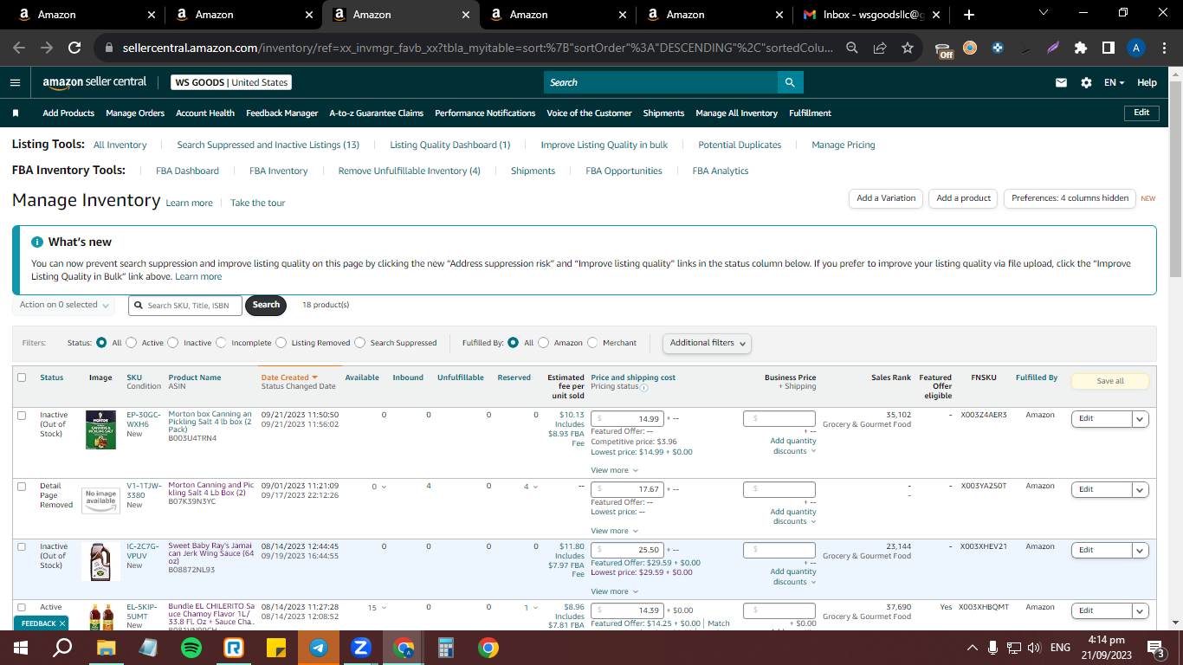
Task: Open the Performance Notifications menu item
Action: [485, 113]
